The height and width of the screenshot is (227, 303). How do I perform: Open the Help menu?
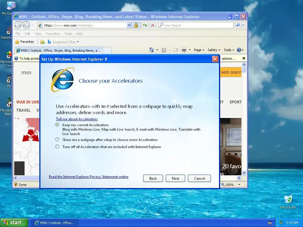79,34
